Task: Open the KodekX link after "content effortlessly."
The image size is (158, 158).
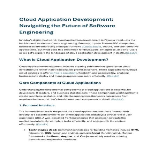Action: pos(42,125)
